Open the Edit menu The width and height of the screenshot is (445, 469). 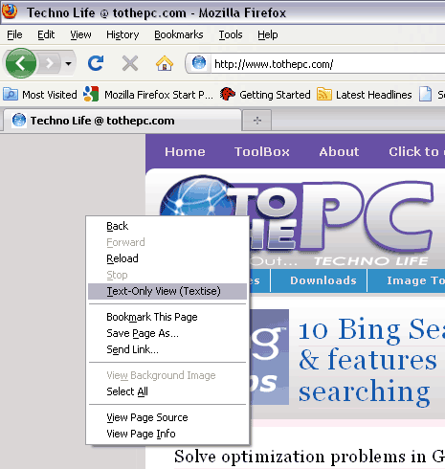(46, 34)
